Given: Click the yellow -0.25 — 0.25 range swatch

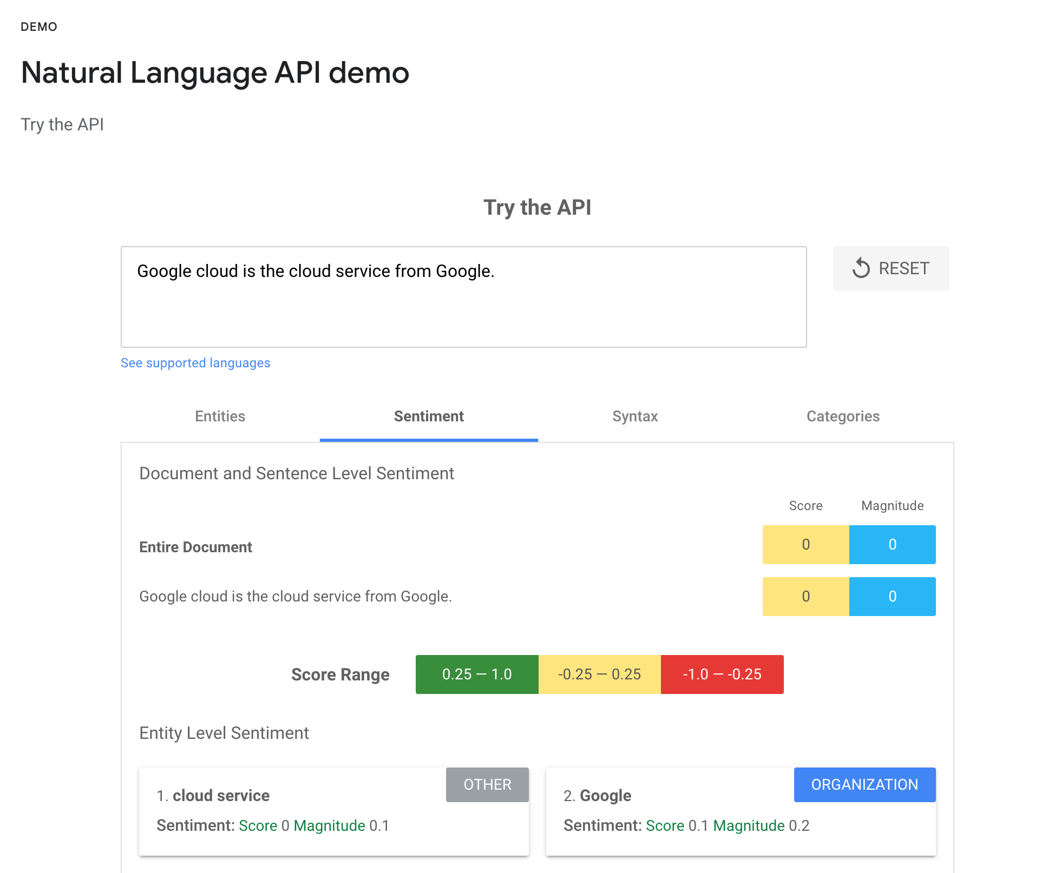Looking at the screenshot, I should [x=599, y=674].
